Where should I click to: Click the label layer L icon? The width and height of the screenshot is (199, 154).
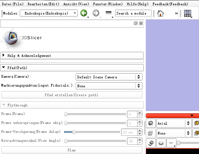[150, 134]
